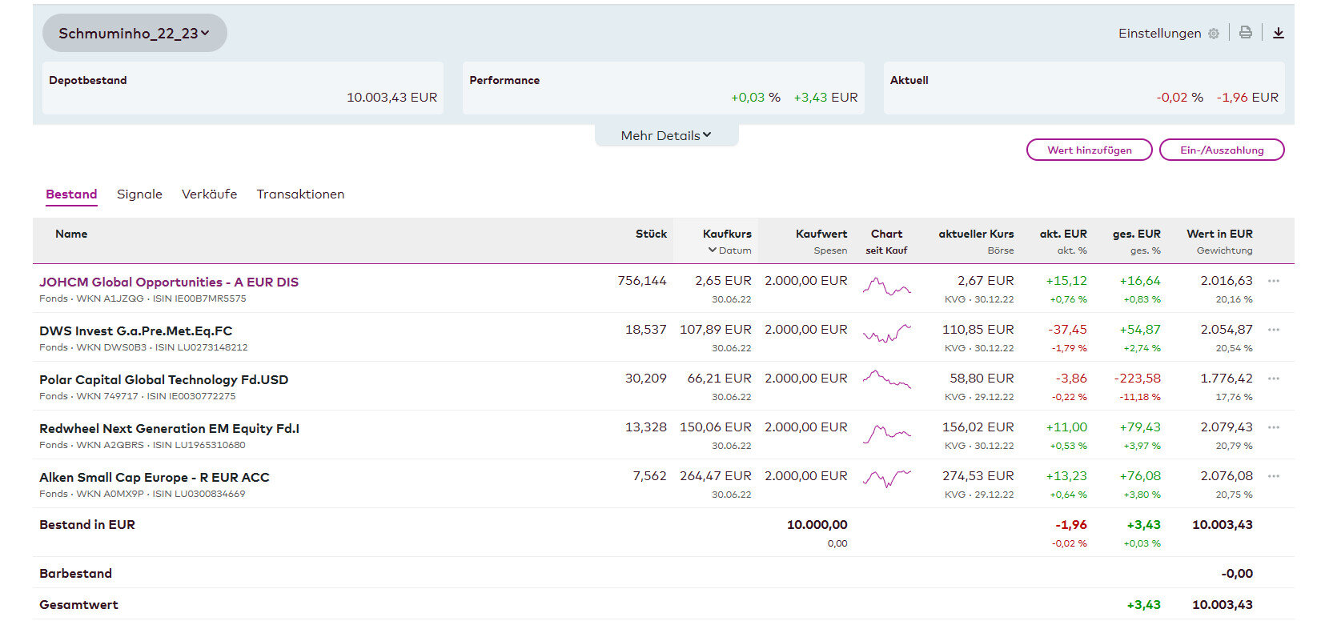Viewport: 1333px width, 633px height.
Task: Click the Alken Small Cap sparkline chart
Action: (x=886, y=479)
